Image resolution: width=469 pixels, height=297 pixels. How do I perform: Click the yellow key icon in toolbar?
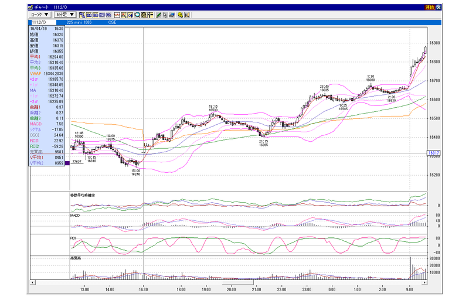tap(180, 15)
